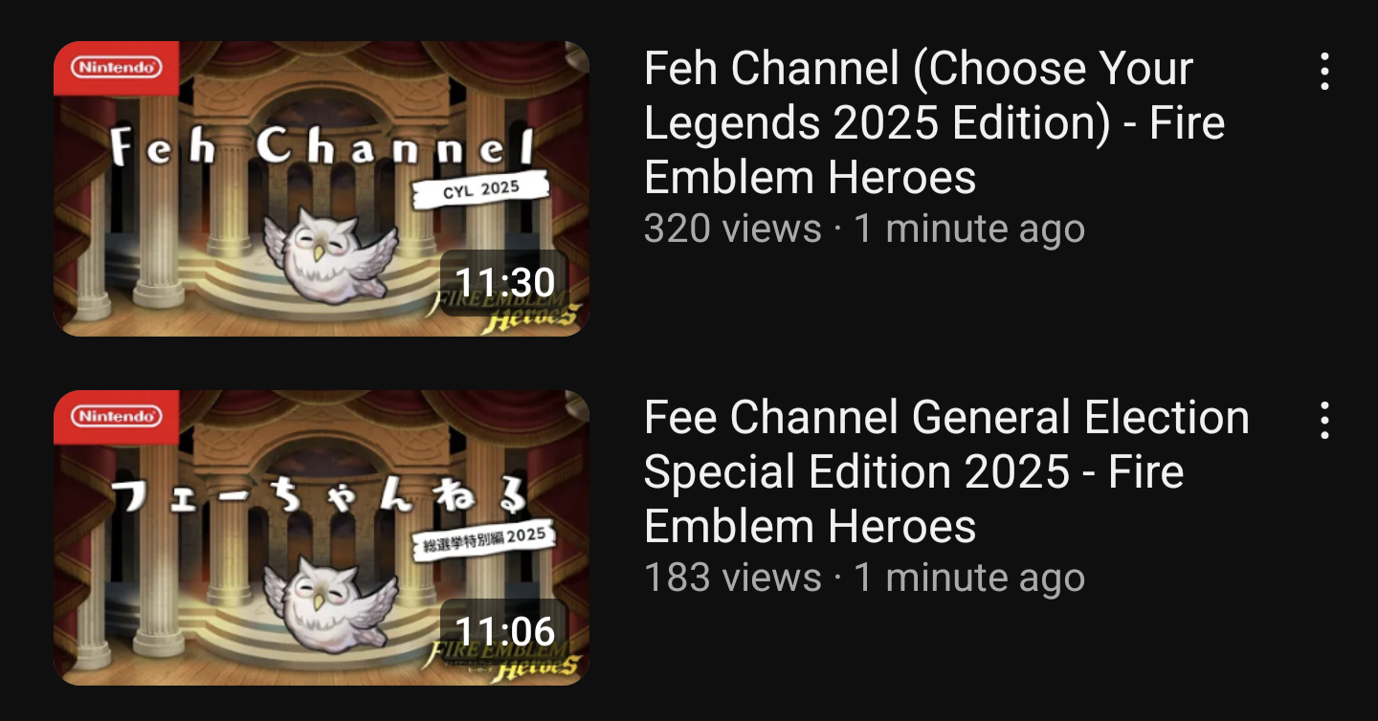Click the 総選挙特別編 2025 banner on the thumbnail
Image resolution: width=1378 pixels, height=721 pixels.
[483, 539]
